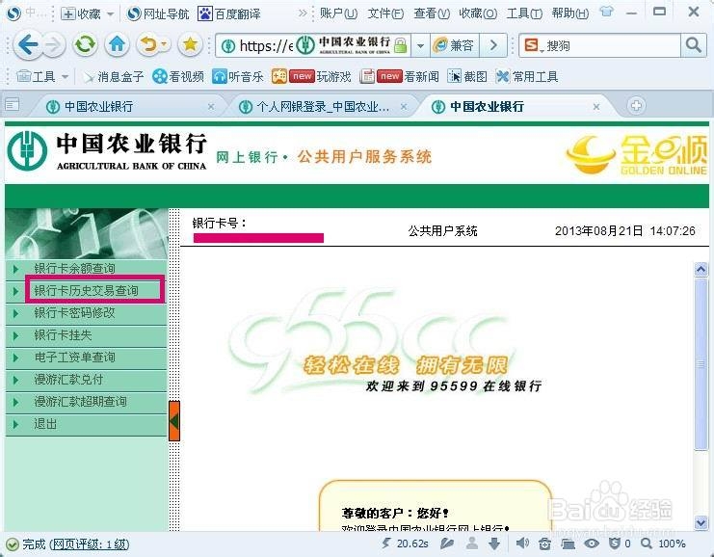Viewport: 714px width, 557px height.
Task: Click the tab list icon at left of tabs
Action: tap(13, 105)
